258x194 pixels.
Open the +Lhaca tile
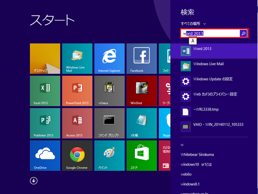[x=109, y=91]
